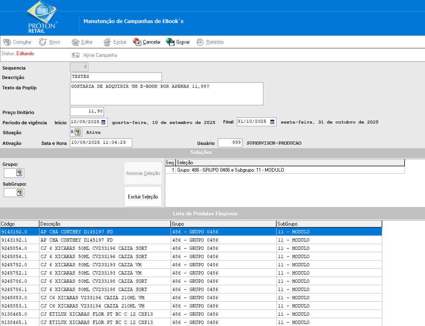425x326 pixels.
Task: Click the Ativar Campanha icon
Action: click(76, 55)
